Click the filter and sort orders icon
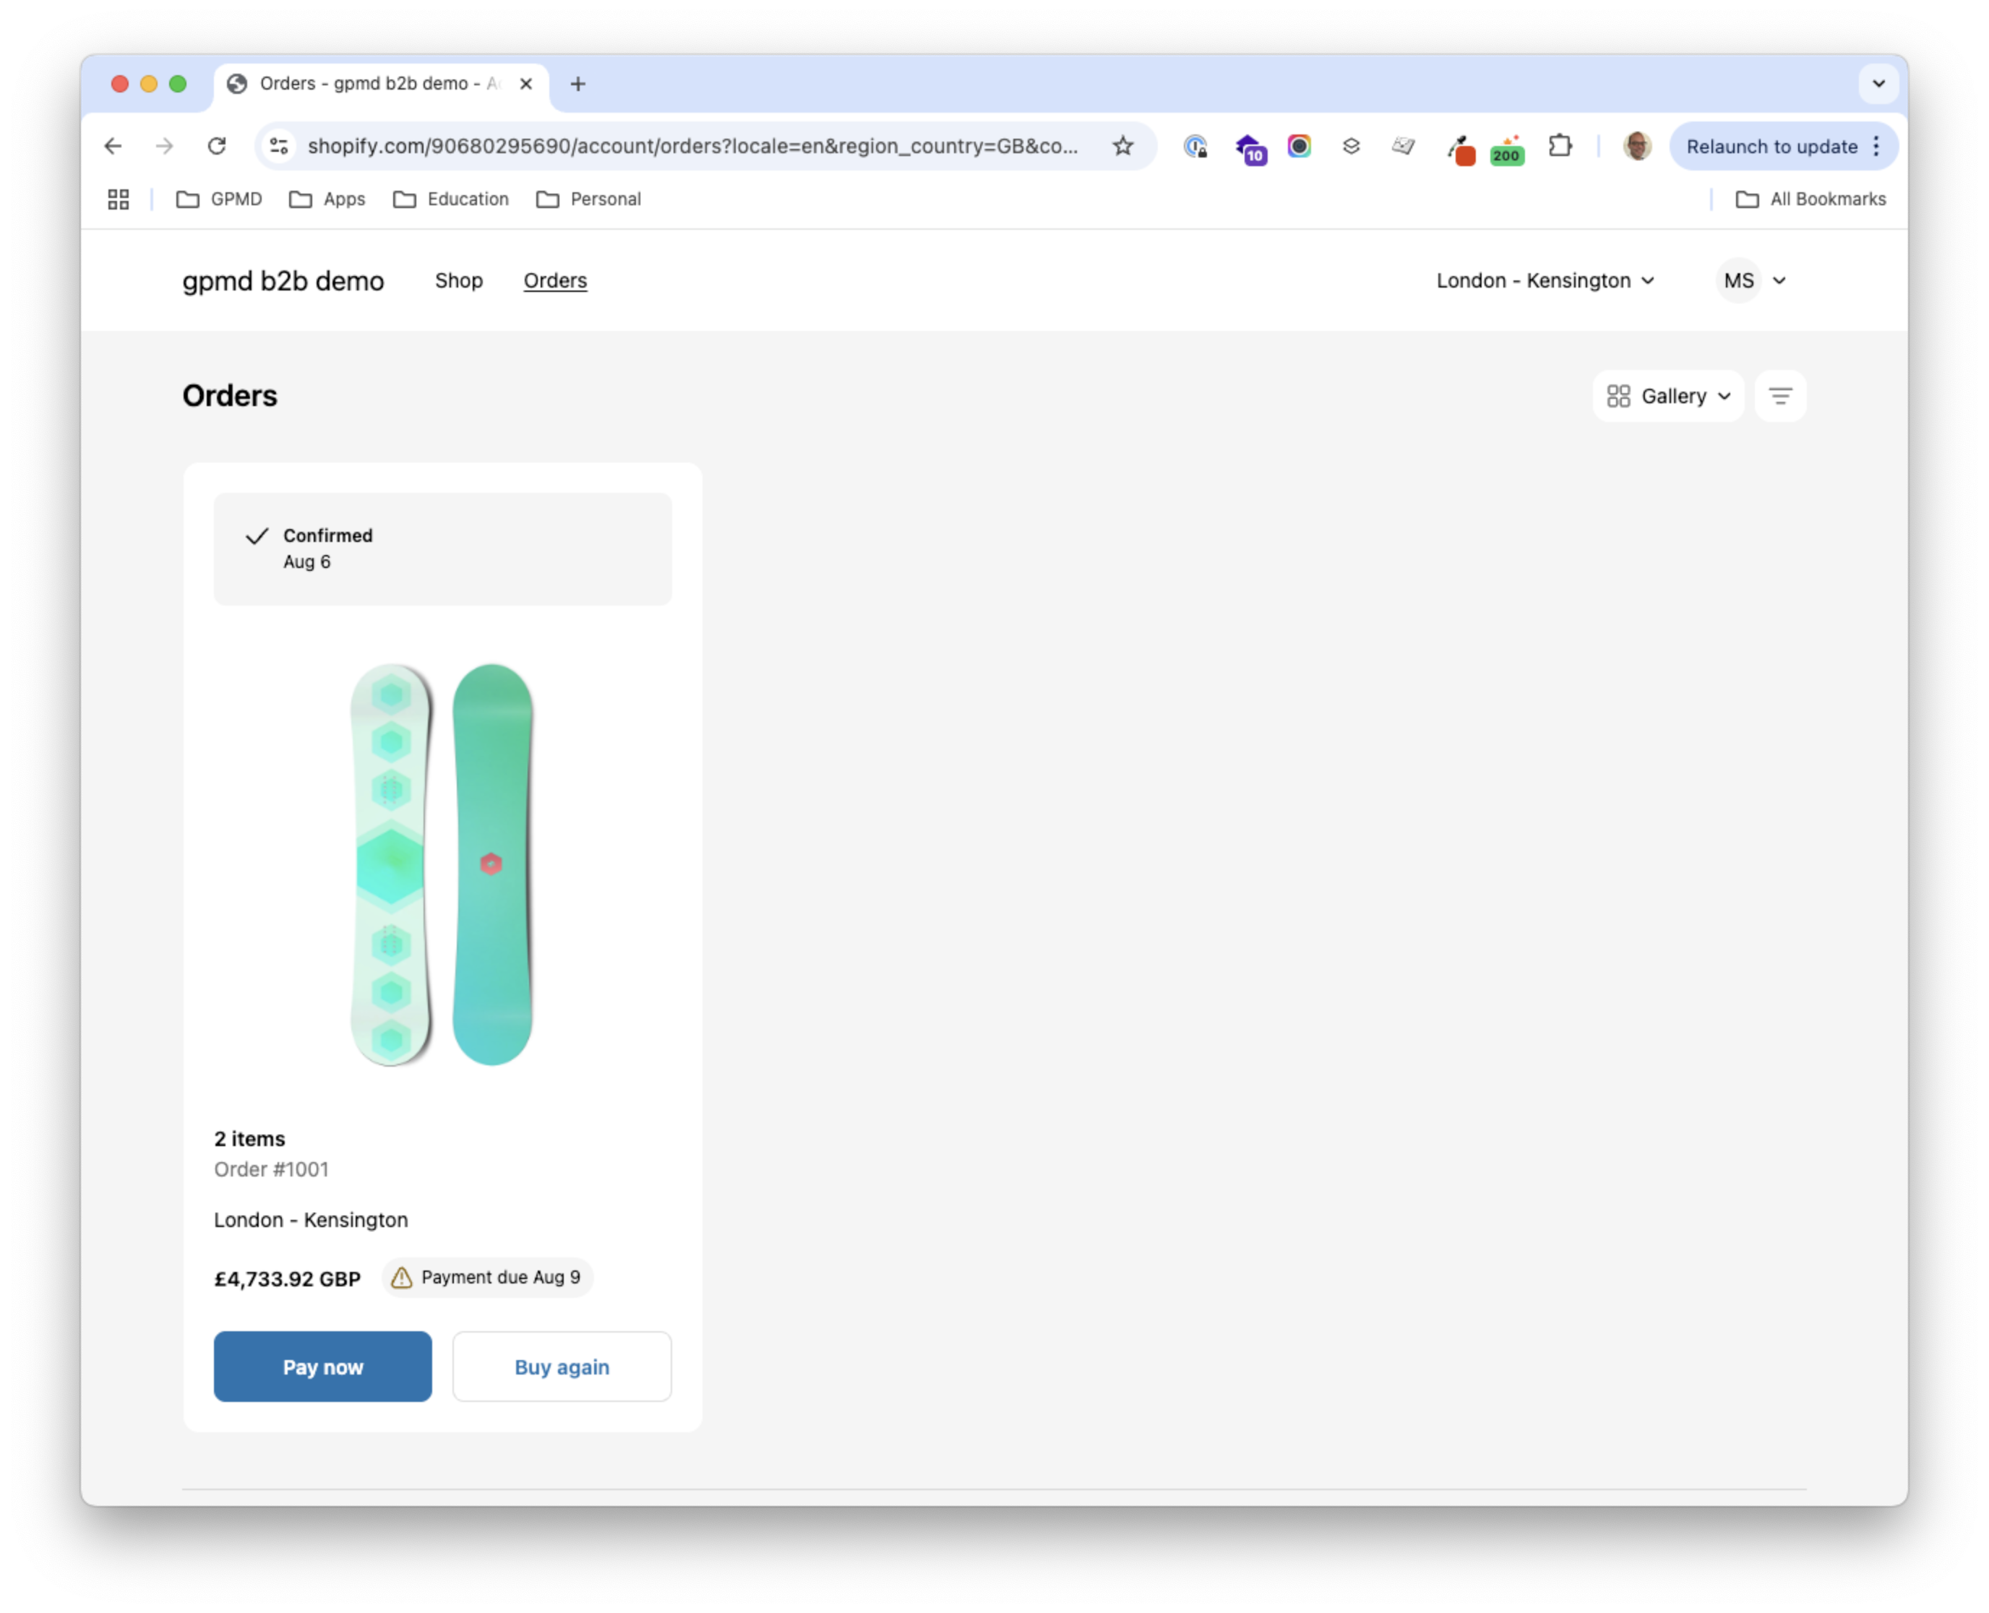The width and height of the screenshot is (1989, 1613). [x=1779, y=397]
